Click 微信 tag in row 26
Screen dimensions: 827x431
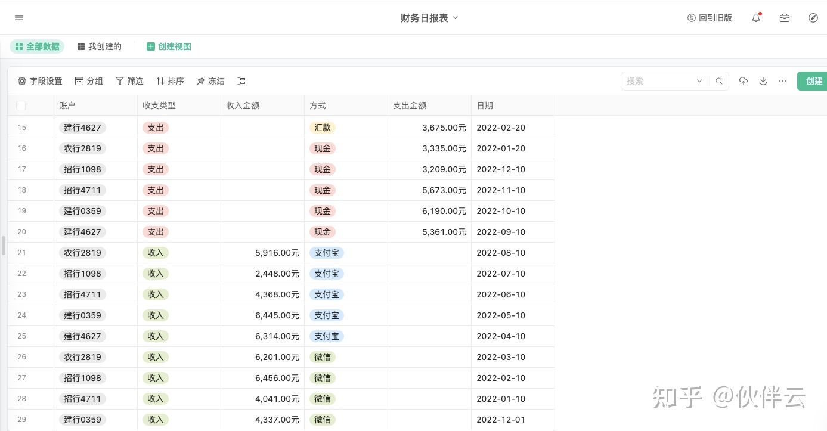tap(323, 357)
